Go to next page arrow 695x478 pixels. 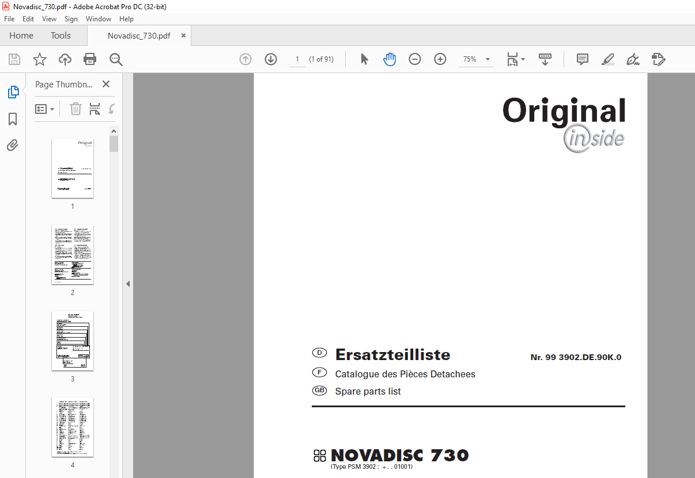click(271, 59)
